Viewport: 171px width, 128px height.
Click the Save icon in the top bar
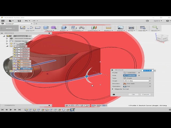[x=19, y=21]
